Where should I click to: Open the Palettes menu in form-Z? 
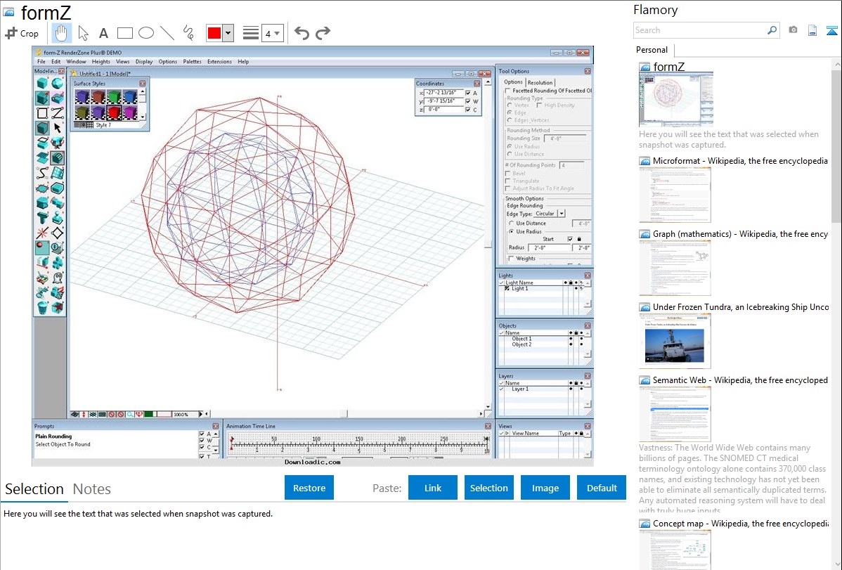[x=193, y=62]
